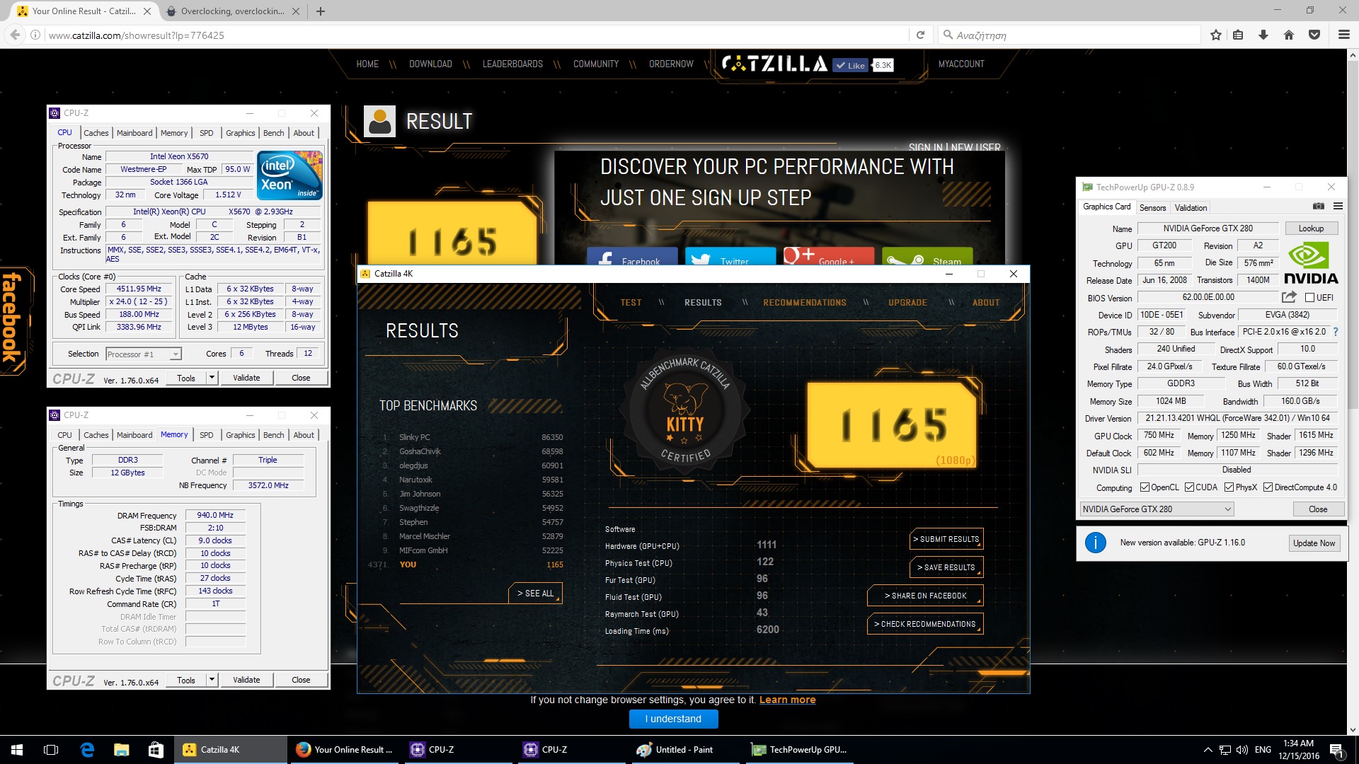Switch to SPD tab in the bottom CPU-Z window

[206, 435]
